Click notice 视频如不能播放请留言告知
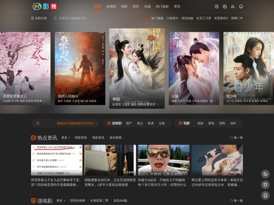Image resolution: width=274 pixels, height=205 pixels. click(x=77, y=123)
